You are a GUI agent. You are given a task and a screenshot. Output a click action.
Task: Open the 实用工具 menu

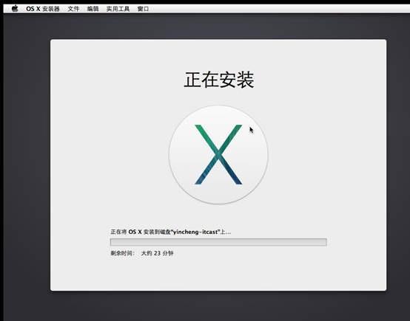(118, 9)
